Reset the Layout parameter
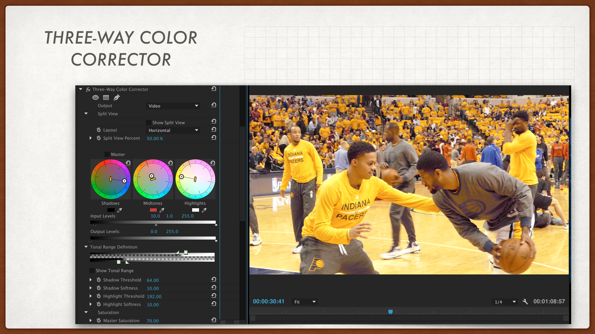The width and height of the screenshot is (595, 334). [214, 129]
